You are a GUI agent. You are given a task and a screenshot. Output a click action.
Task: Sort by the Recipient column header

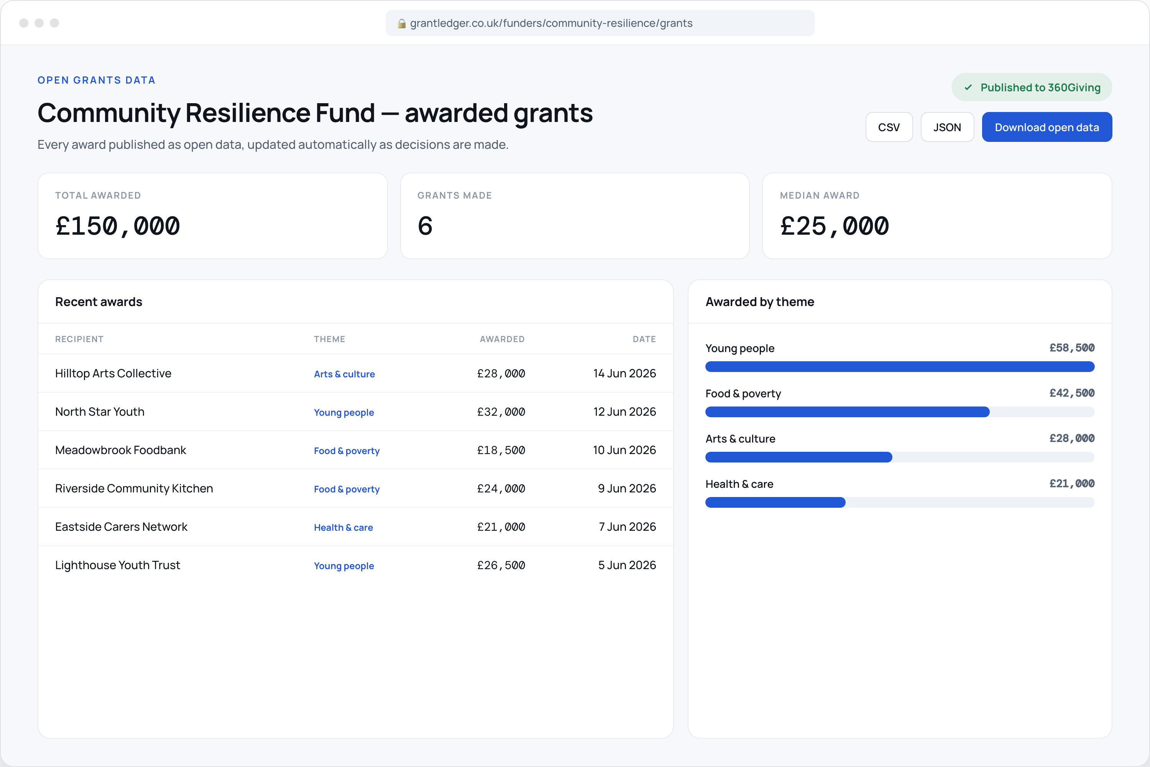coord(79,339)
